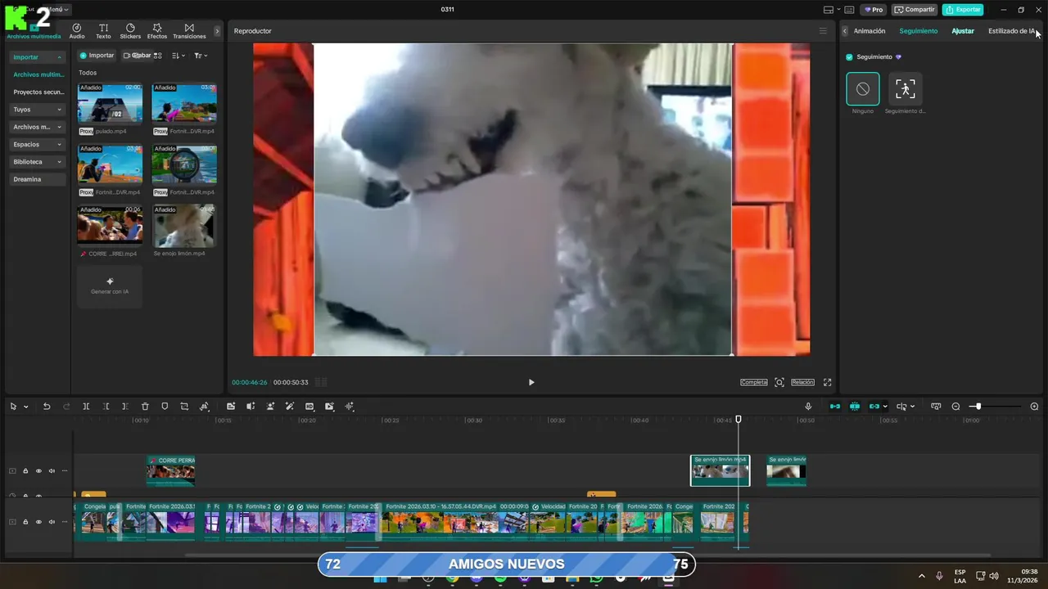Expand the Biblioteca section
The image size is (1048, 589).
[59, 162]
